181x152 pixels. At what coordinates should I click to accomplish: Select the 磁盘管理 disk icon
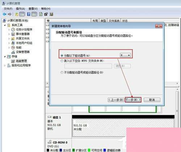13,61
